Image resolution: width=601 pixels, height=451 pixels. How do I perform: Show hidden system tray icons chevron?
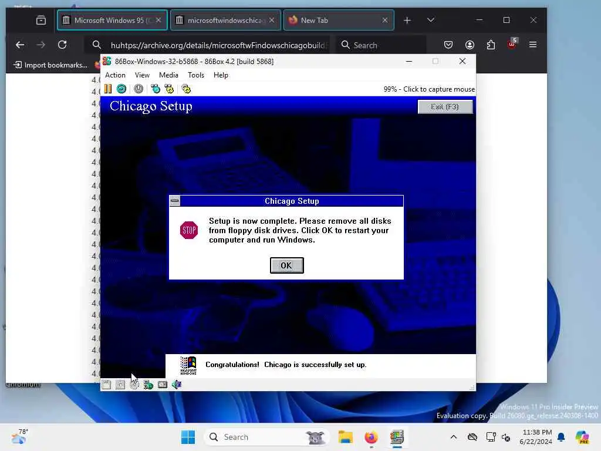point(454,437)
